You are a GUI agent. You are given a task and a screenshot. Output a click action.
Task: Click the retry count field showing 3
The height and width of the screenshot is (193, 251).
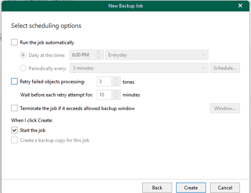(x=104, y=82)
